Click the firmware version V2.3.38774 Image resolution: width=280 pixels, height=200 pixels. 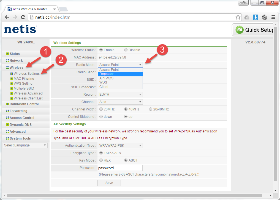[x=255, y=42]
